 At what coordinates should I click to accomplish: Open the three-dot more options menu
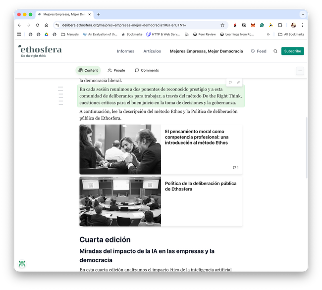(300, 70)
